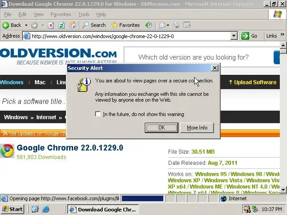Select the Download Google Chr... taskbar button

[103, 209]
